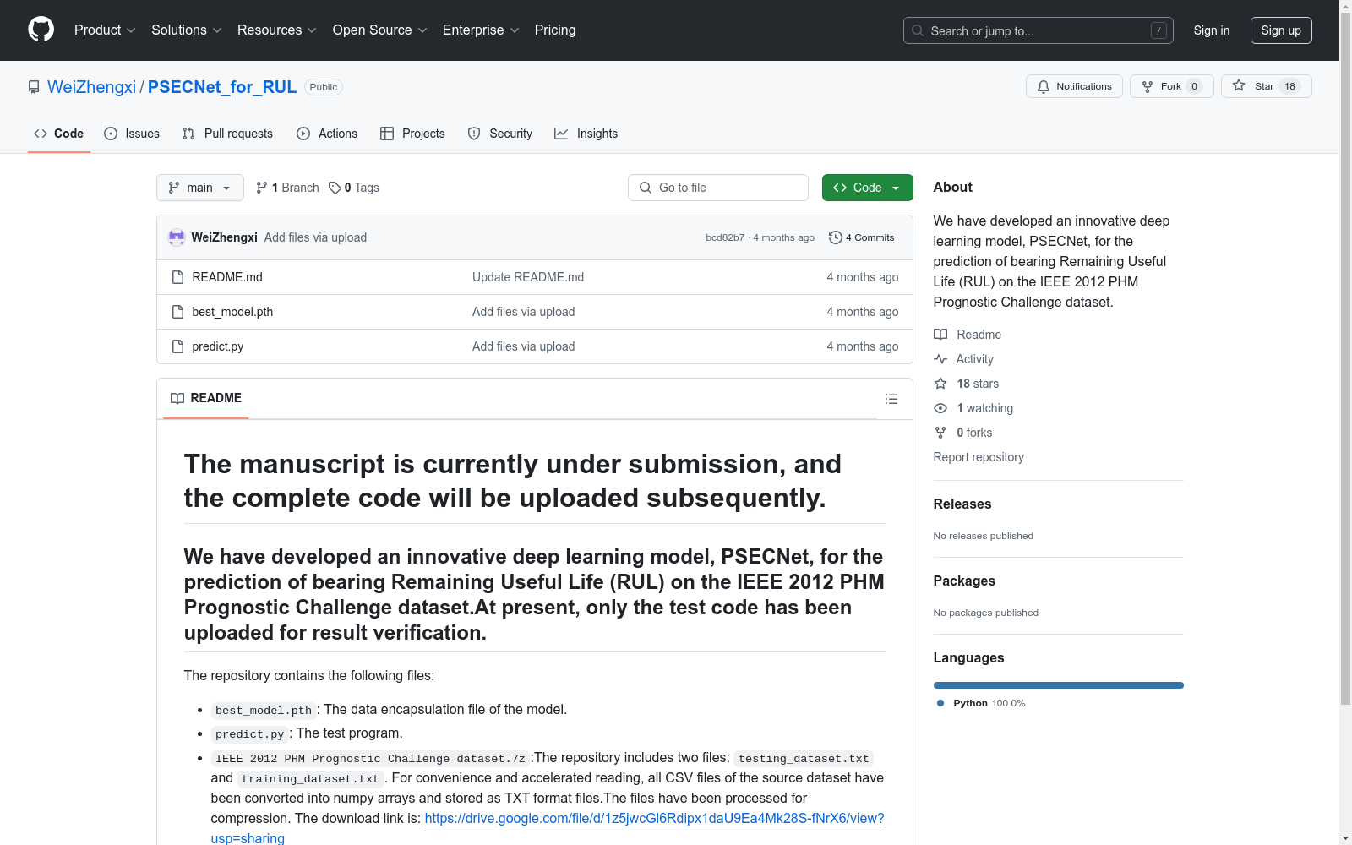Switch to the Issues tab
The height and width of the screenshot is (845, 1352).
click(132, 134)
